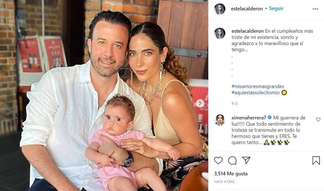
Task: Open the #aquiestassolecitomio hashtag
Action: coord(256,93)
